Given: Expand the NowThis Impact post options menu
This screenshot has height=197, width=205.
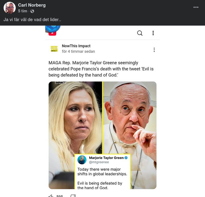Looking at the screenshot, I should point(154,50).
